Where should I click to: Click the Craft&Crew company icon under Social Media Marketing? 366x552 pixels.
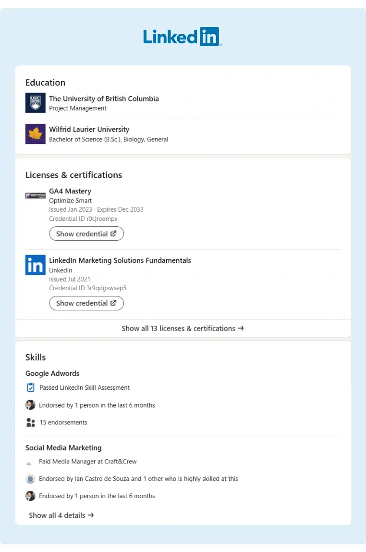pyautogui.click(x=30, y=463)
